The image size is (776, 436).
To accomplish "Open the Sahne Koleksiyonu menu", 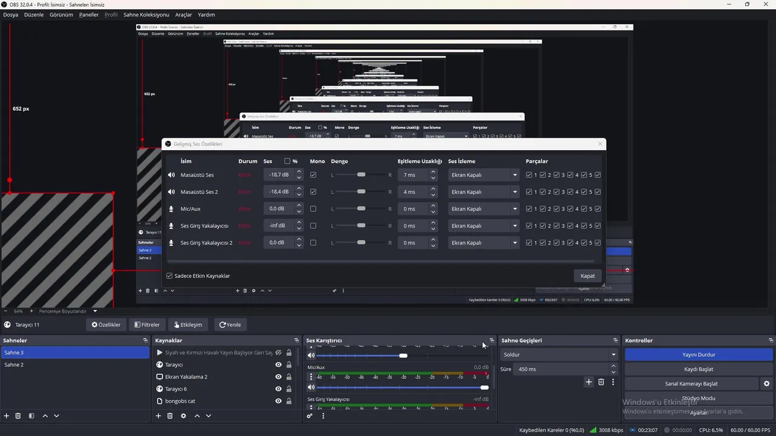I will [x=146, y=15].
